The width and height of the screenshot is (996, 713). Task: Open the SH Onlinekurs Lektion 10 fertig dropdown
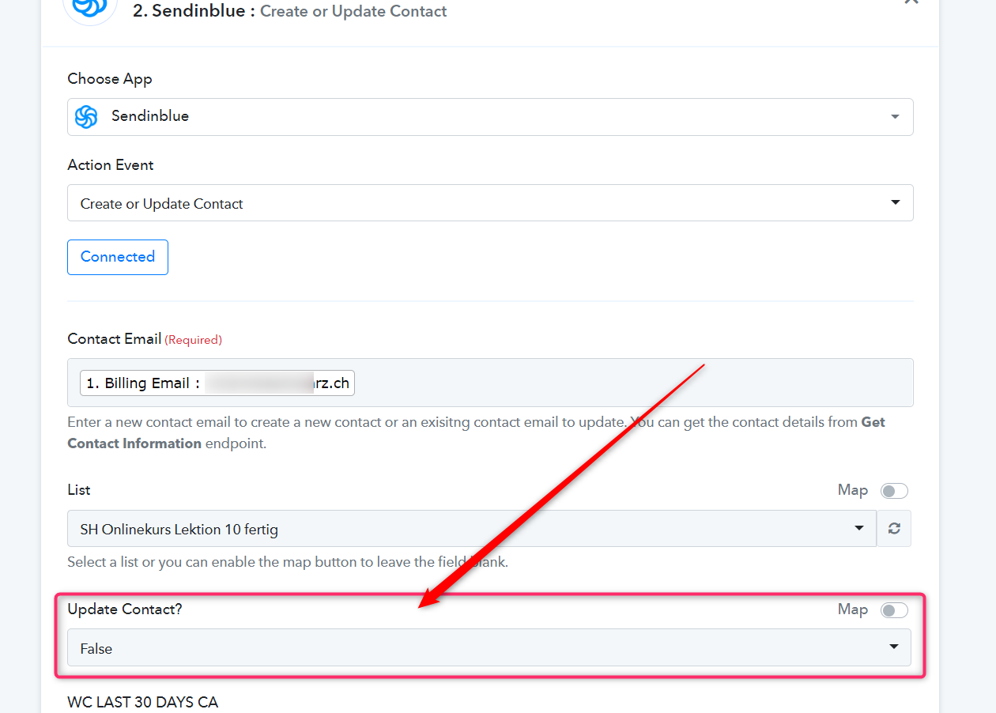(472, 529)
